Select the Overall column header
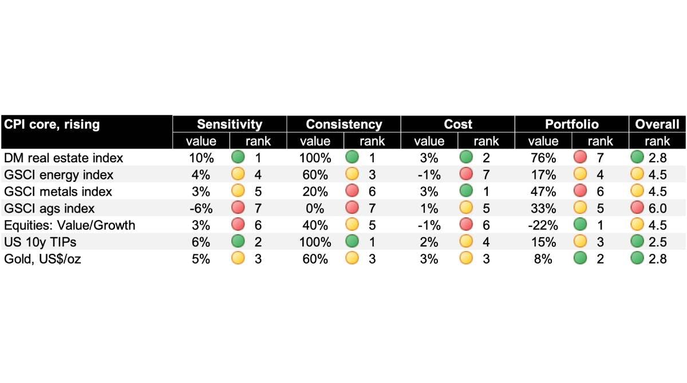This screenshot has width=687, height=383. [657, 124]
